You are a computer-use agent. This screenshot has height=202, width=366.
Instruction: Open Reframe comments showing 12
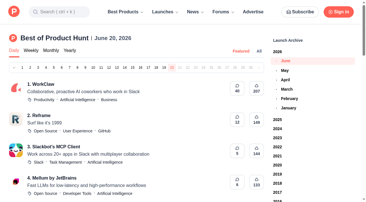237,120
